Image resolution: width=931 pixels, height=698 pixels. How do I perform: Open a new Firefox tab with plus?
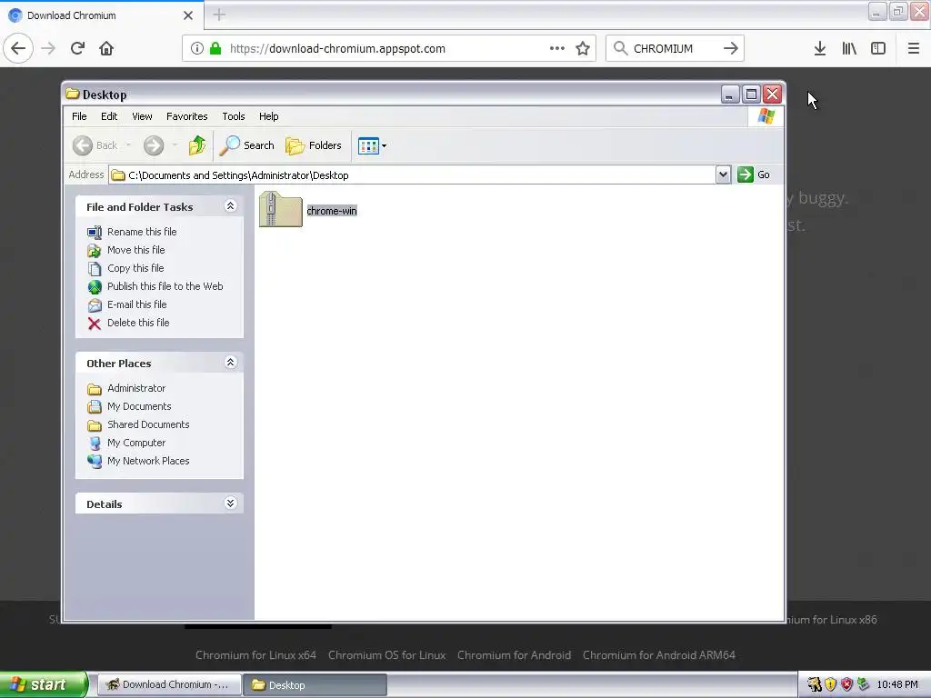(218, 15)
